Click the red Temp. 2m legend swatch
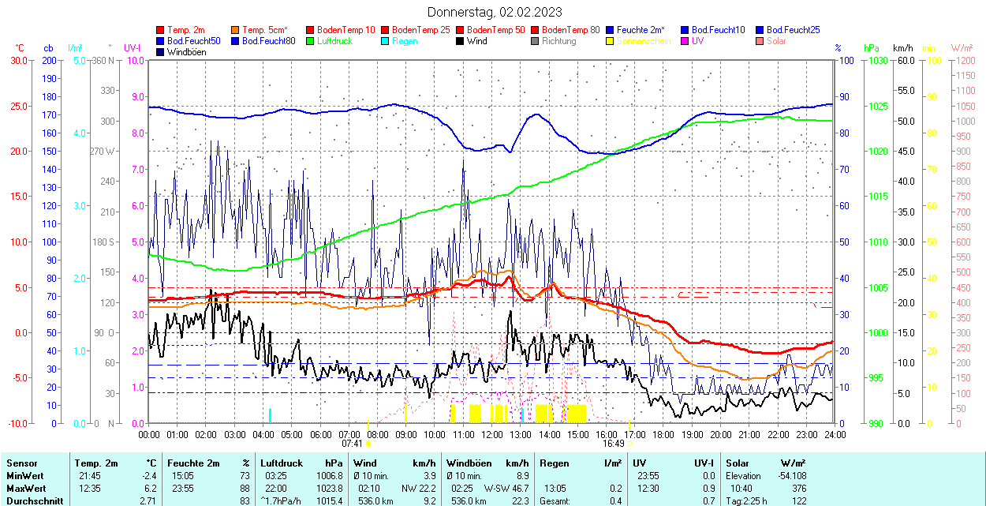This screenshot has width=986, height=506. pos(161,30)
